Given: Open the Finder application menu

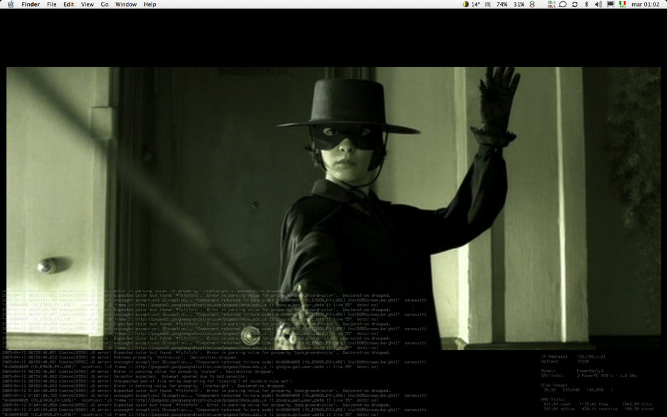Looking at the screenshot, I should tap(31, 4).
